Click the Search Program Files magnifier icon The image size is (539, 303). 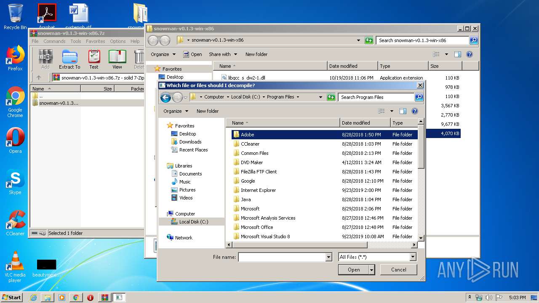[419, 97]
